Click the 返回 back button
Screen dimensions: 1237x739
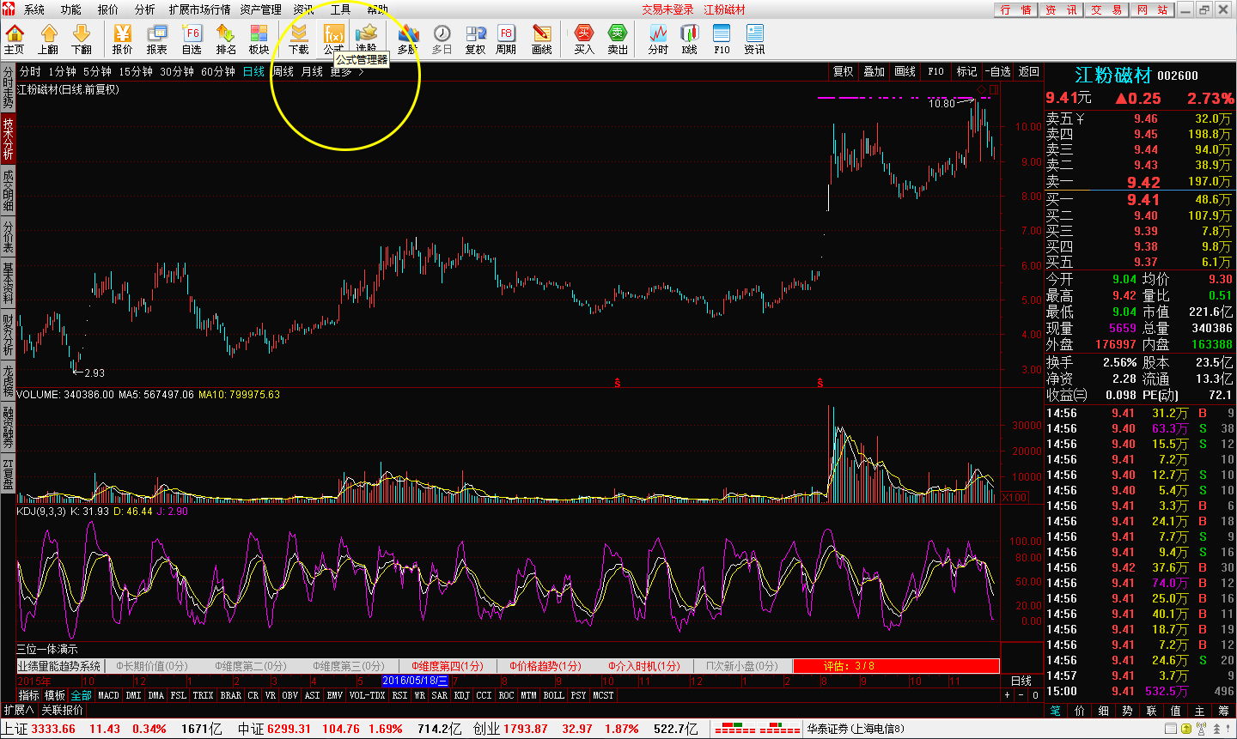point(1029,72)
